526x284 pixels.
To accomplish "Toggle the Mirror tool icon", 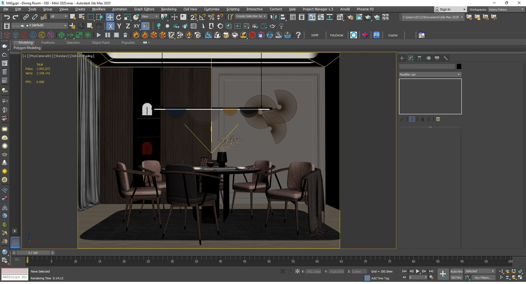I will click(x=274, y=17).
